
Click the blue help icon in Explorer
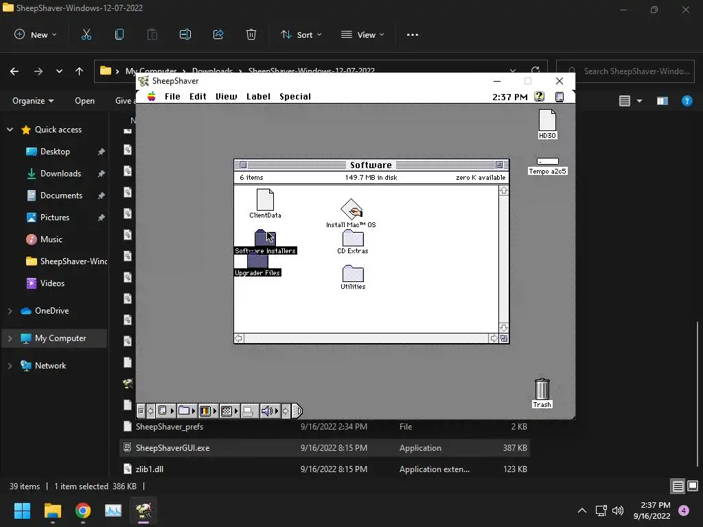coord(687,101)
